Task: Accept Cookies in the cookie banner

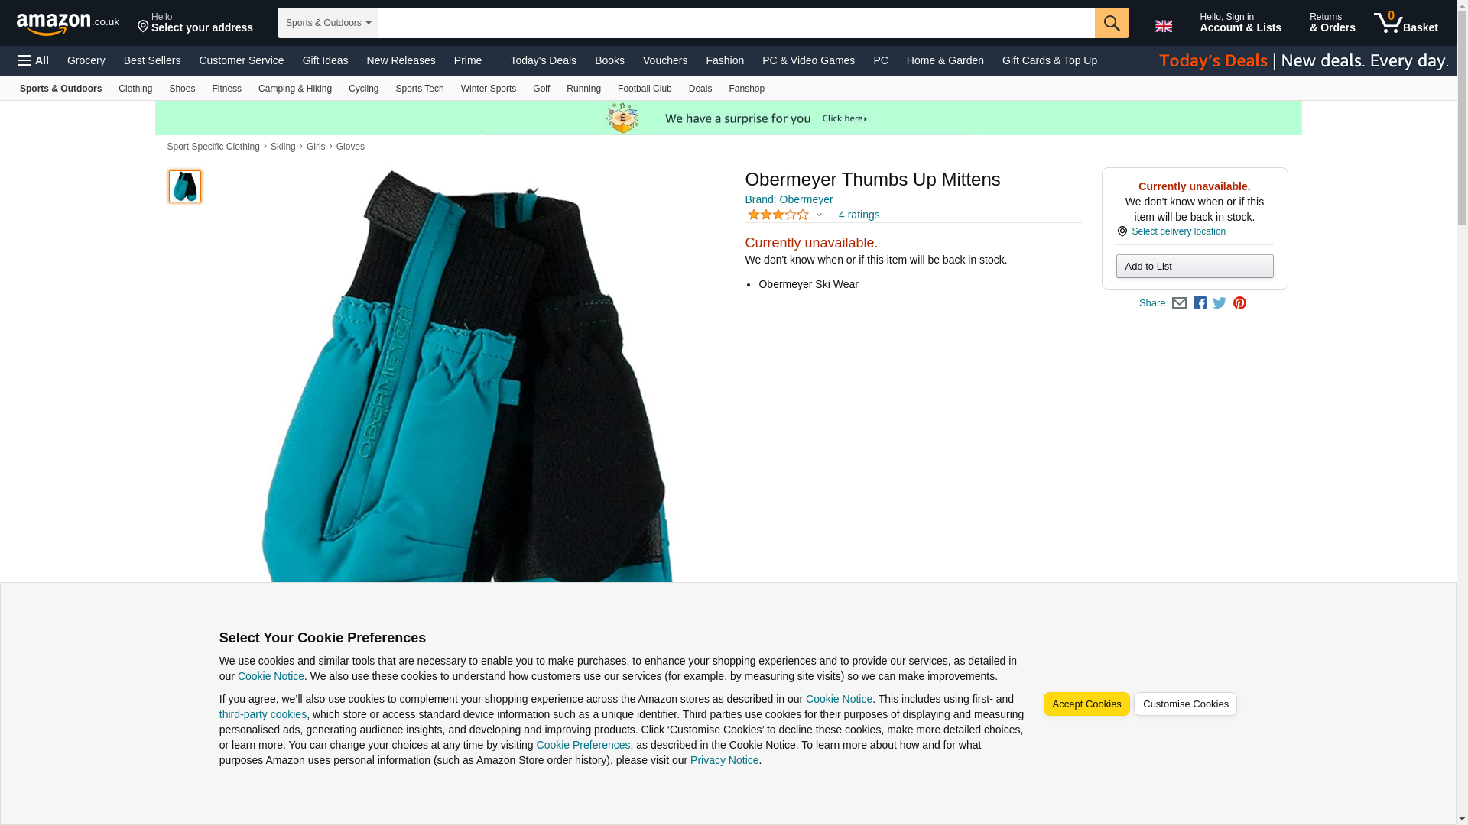Action: click(x=1086, y=704)
